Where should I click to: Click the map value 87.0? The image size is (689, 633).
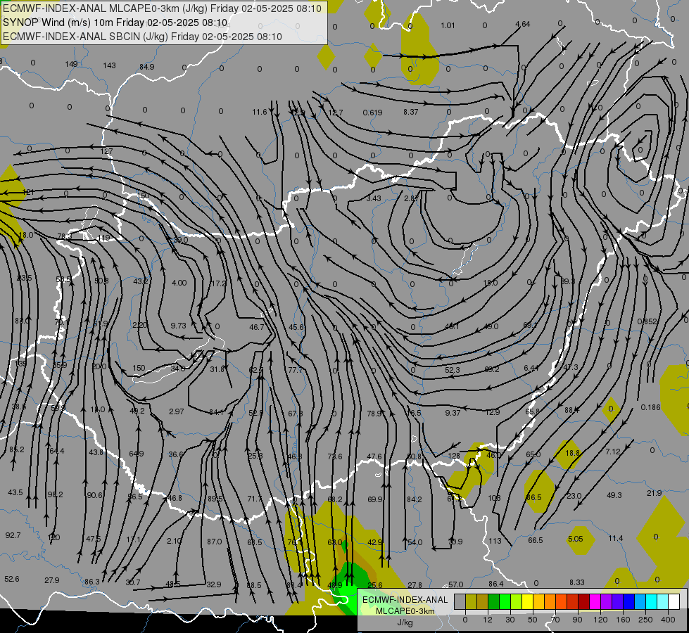(x=215, y=542)
